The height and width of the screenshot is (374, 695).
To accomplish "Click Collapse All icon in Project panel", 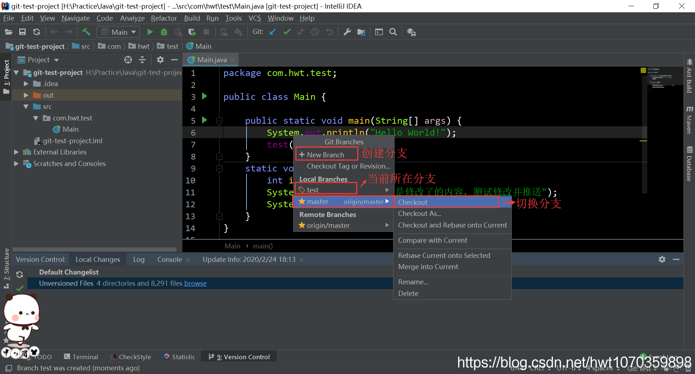I will (x=142, y=60).
